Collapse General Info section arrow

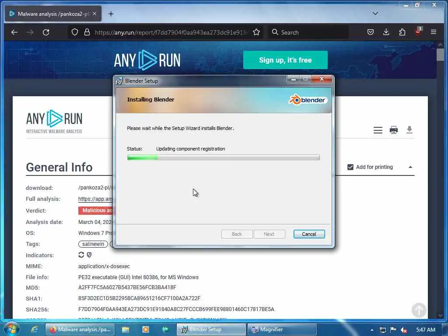[x=410, y=167]
